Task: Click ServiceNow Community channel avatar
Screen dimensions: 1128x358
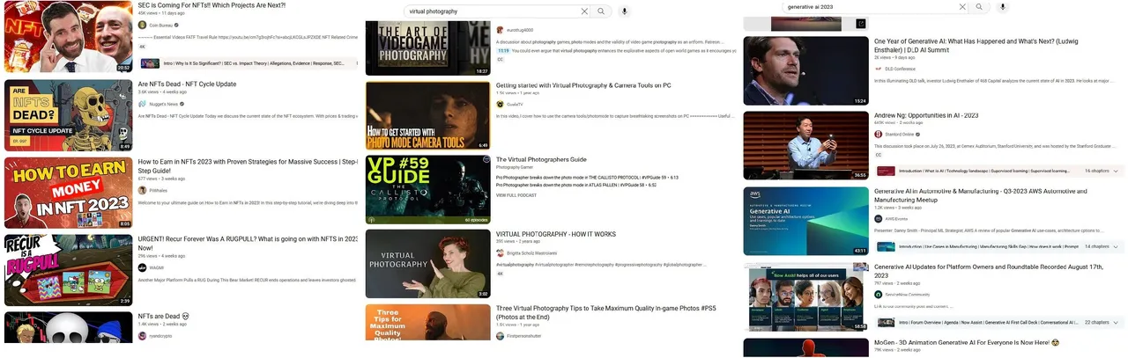Action: [879, 295]
